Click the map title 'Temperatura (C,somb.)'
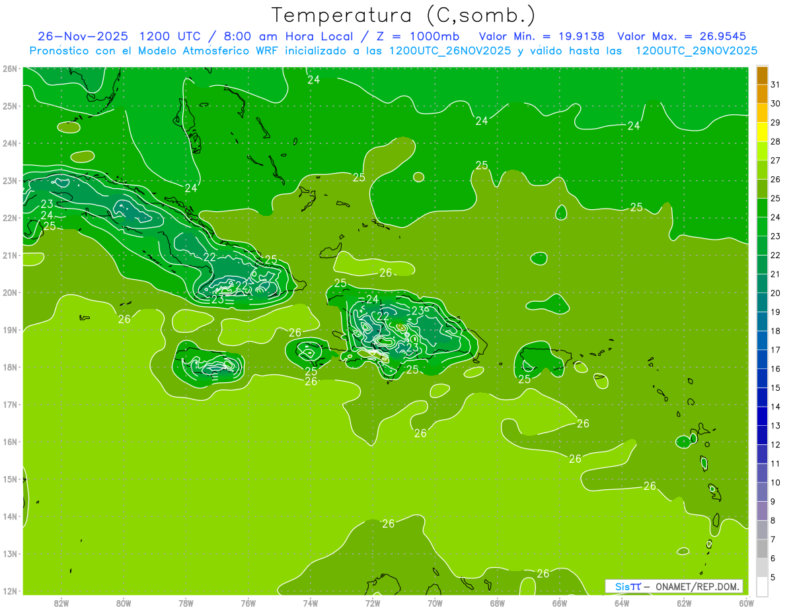Viewport: 793px width, 612px height. pyautogui.click(x=403, y=15)
